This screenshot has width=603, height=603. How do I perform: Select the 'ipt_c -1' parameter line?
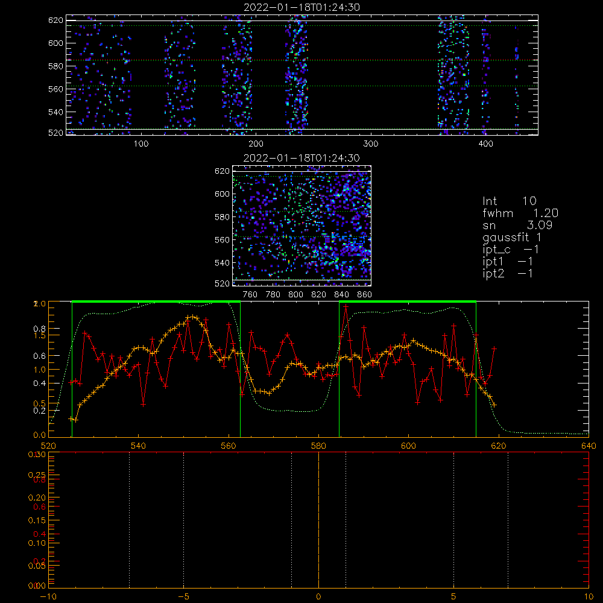(511, 250)
